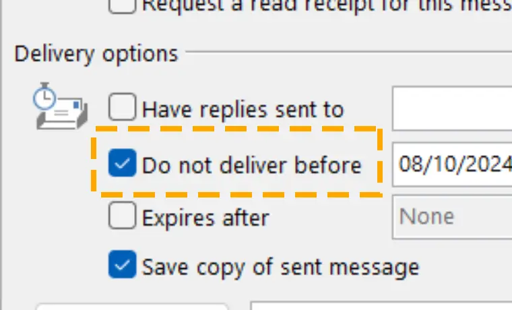Click the Delivery options section heading
The width and height of the screenshot is (512, 310).
pyautogui.click(x=96, y=53)
